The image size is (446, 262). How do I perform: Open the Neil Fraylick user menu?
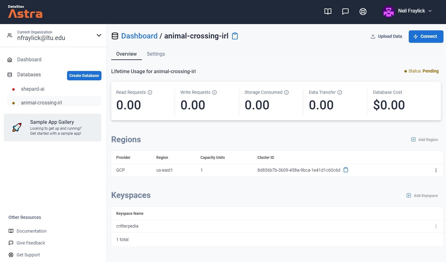(x=407, y=11)
